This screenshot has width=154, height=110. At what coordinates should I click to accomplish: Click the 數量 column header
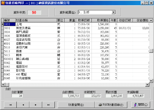70,20
